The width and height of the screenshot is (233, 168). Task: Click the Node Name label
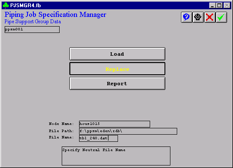point(61,124)
